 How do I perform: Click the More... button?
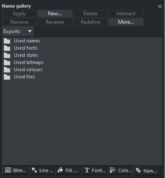tap(126, 22)
